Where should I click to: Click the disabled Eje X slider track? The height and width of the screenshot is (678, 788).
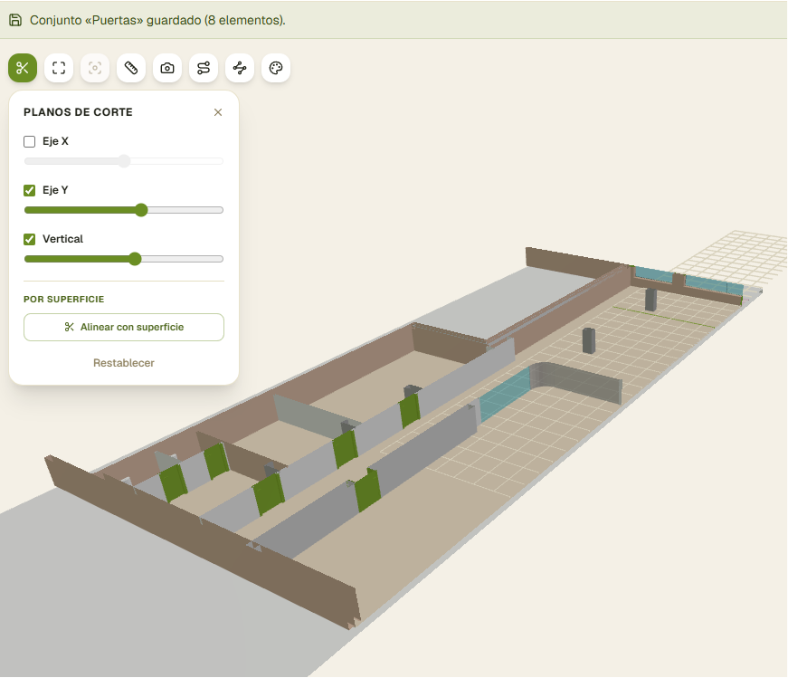coord(124,161)
